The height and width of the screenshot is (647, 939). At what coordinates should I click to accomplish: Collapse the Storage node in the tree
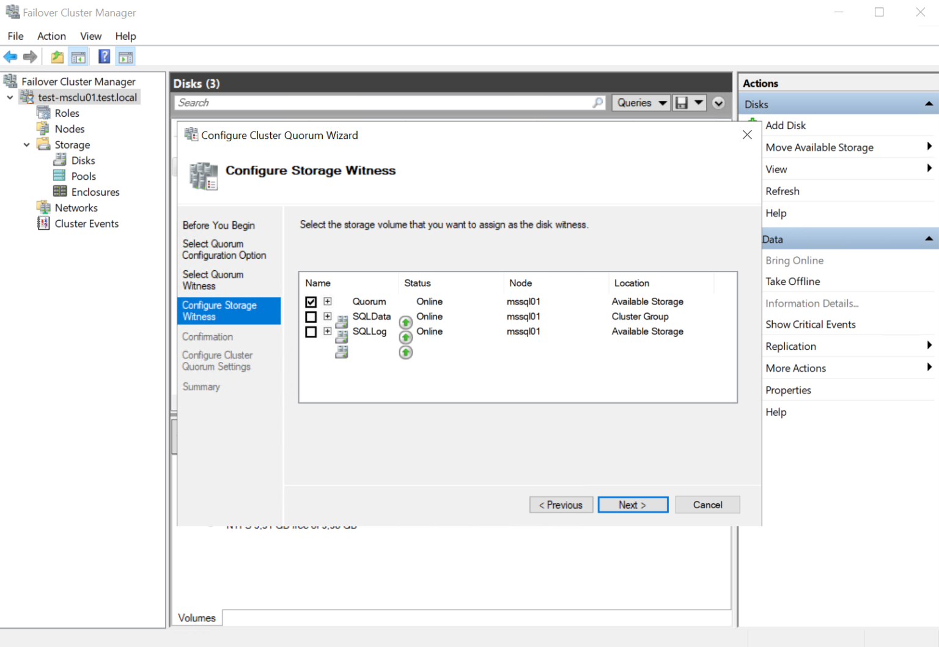tap(26, 144)
